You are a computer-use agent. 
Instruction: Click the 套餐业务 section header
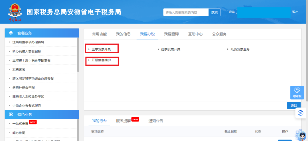pos(42,33)
